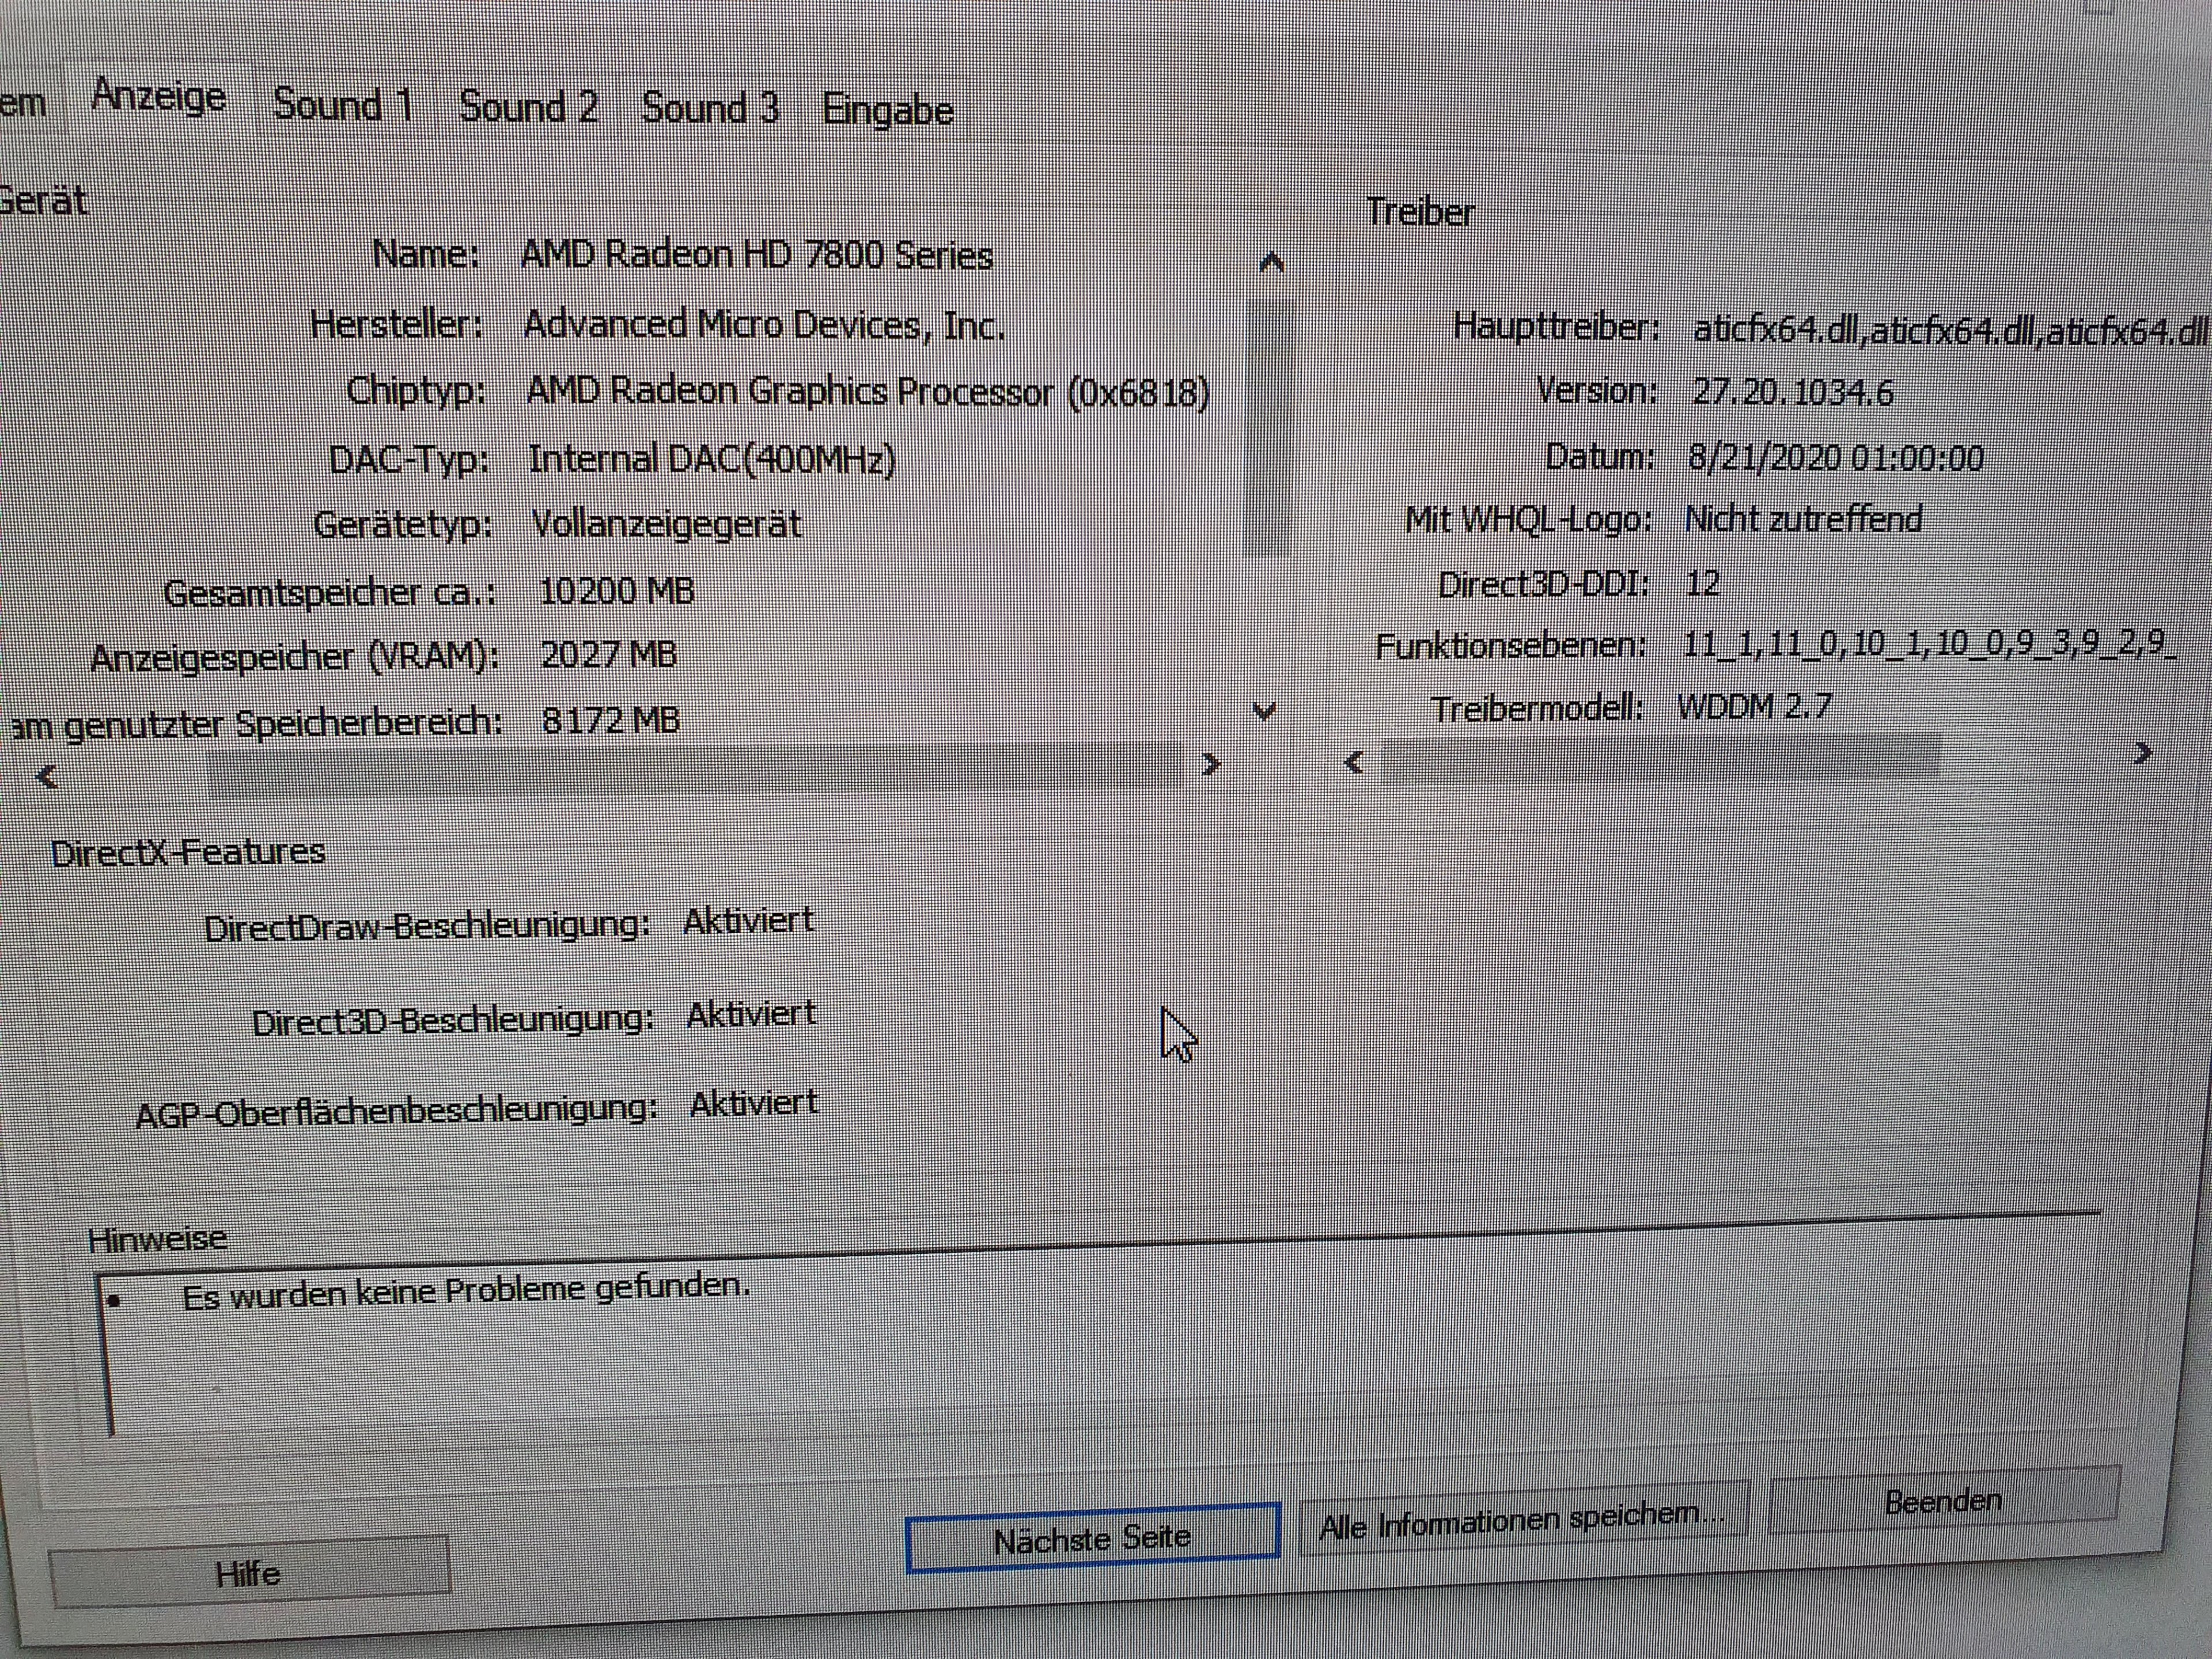Click left scroll arrow under Treiber panel
The height and width of the screenshot is (1659, 2212).
tap(1354, 763)
